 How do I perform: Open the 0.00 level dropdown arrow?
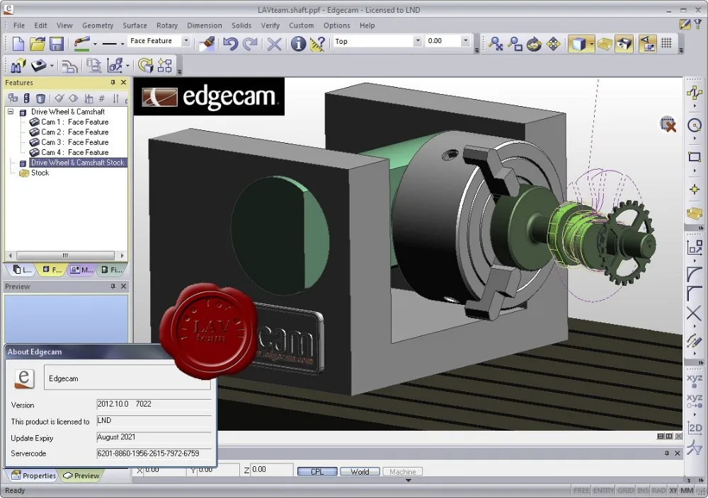pos(466,41)
